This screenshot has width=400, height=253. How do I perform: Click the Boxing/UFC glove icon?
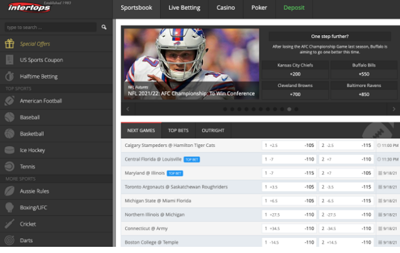coord(9,207)
